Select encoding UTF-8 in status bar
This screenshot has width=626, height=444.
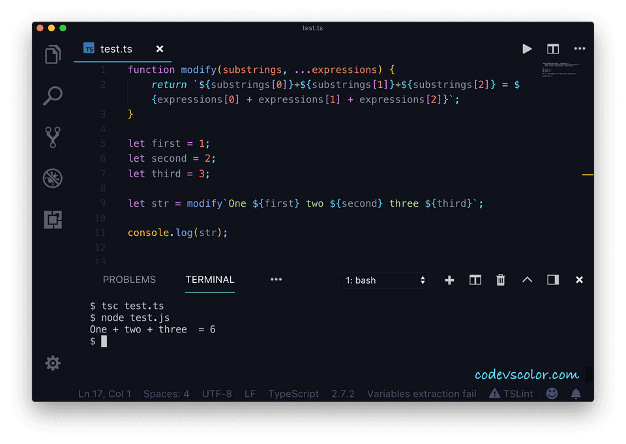pyautogui.click(x=216, y=394)
